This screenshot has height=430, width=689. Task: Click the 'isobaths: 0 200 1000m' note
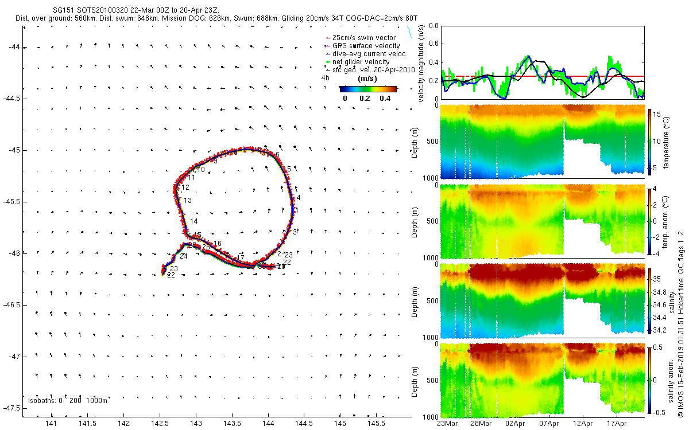pos(68,400)
